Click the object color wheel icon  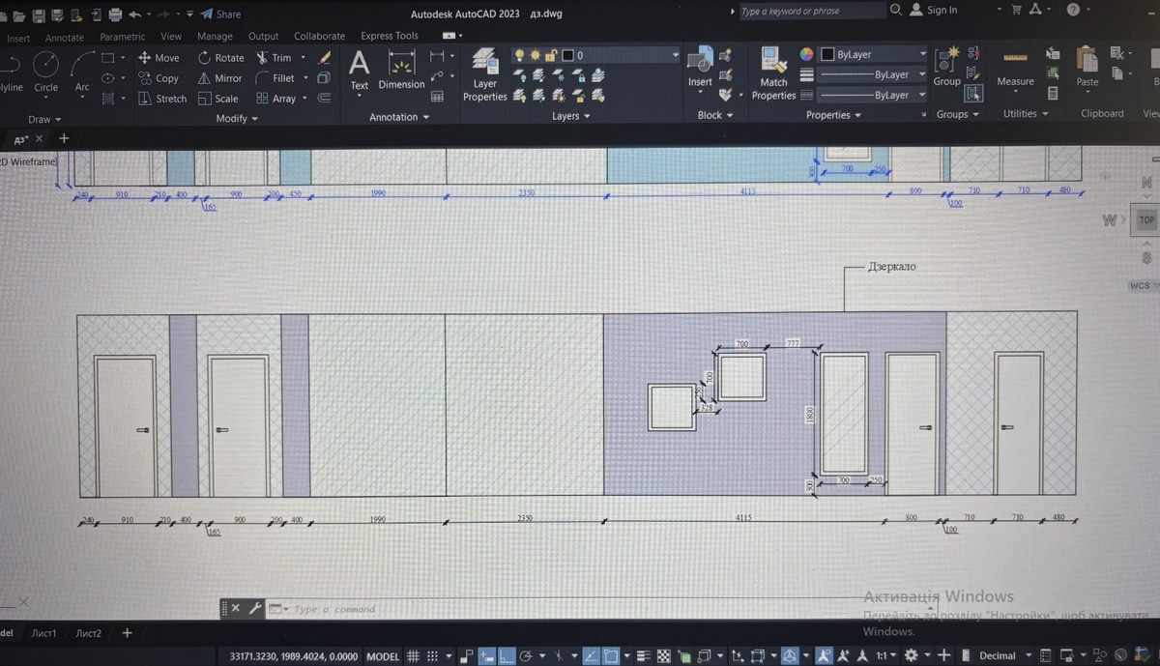point(807,54)
